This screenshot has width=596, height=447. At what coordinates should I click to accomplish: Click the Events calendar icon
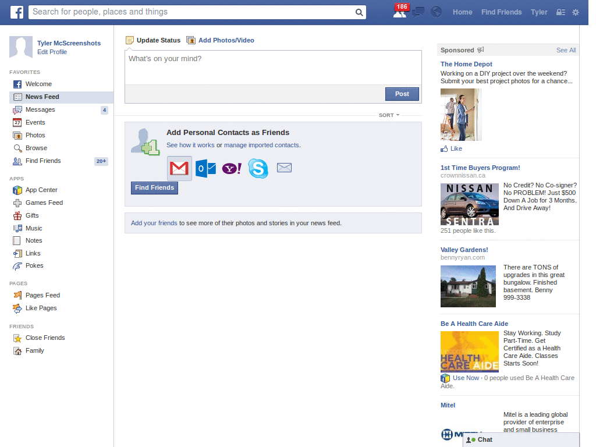click(x=17, y=122)
